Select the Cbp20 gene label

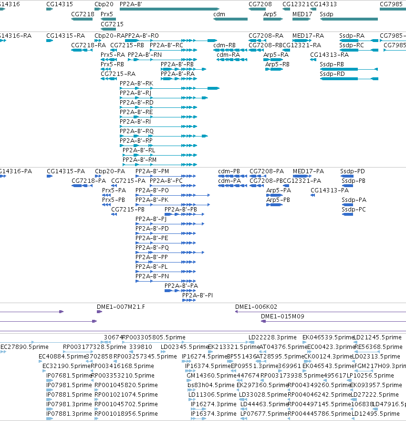104,4
